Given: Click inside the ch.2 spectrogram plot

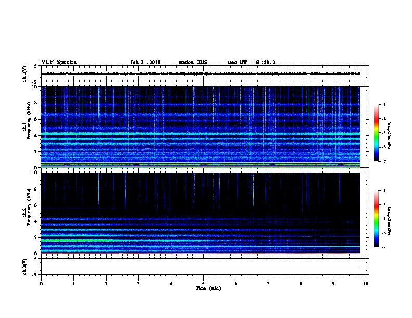Looking at the screenshot, I should (201, 213).
